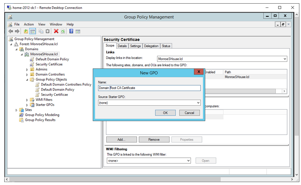The height and width of the screenshot is (185, 301).
Task: Open the Display links location dropdown
Action: pyautogui.click(x=284, y=59)
